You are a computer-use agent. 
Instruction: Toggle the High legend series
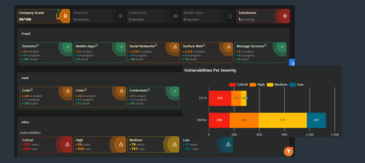tap(257, 84)
